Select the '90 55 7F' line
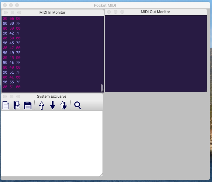The width and height of the screenshot is (212, 182). tap(12, 82)
